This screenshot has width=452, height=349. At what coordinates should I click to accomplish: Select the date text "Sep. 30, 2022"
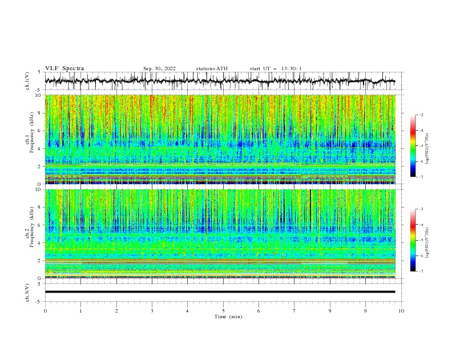click(x=159, y=68)
